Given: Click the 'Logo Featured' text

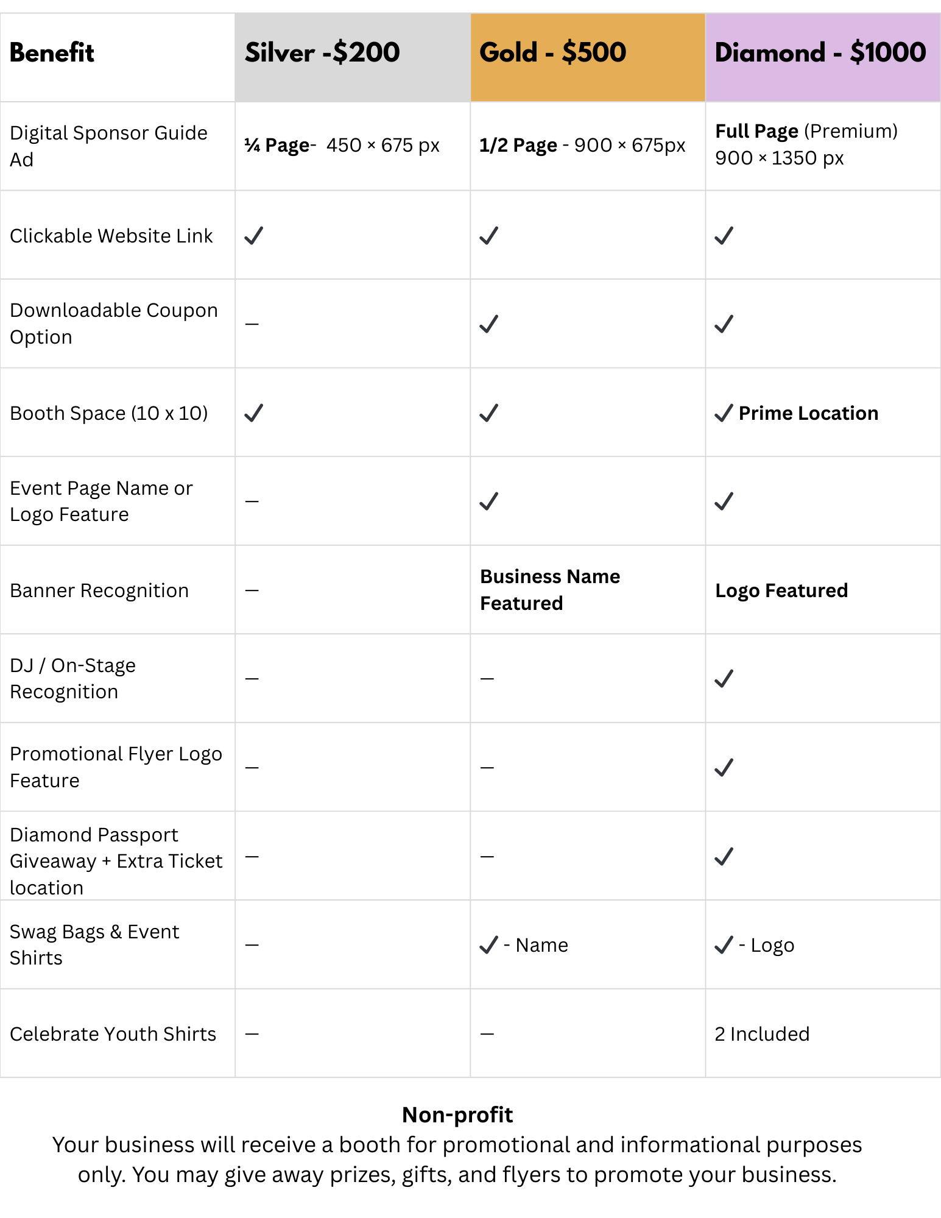Looking at the screenshot, I should tap(781, 590).
